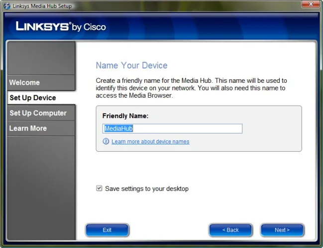Select the Set Up Device step
Screen dimensions: 323x248
pos(41,98)
